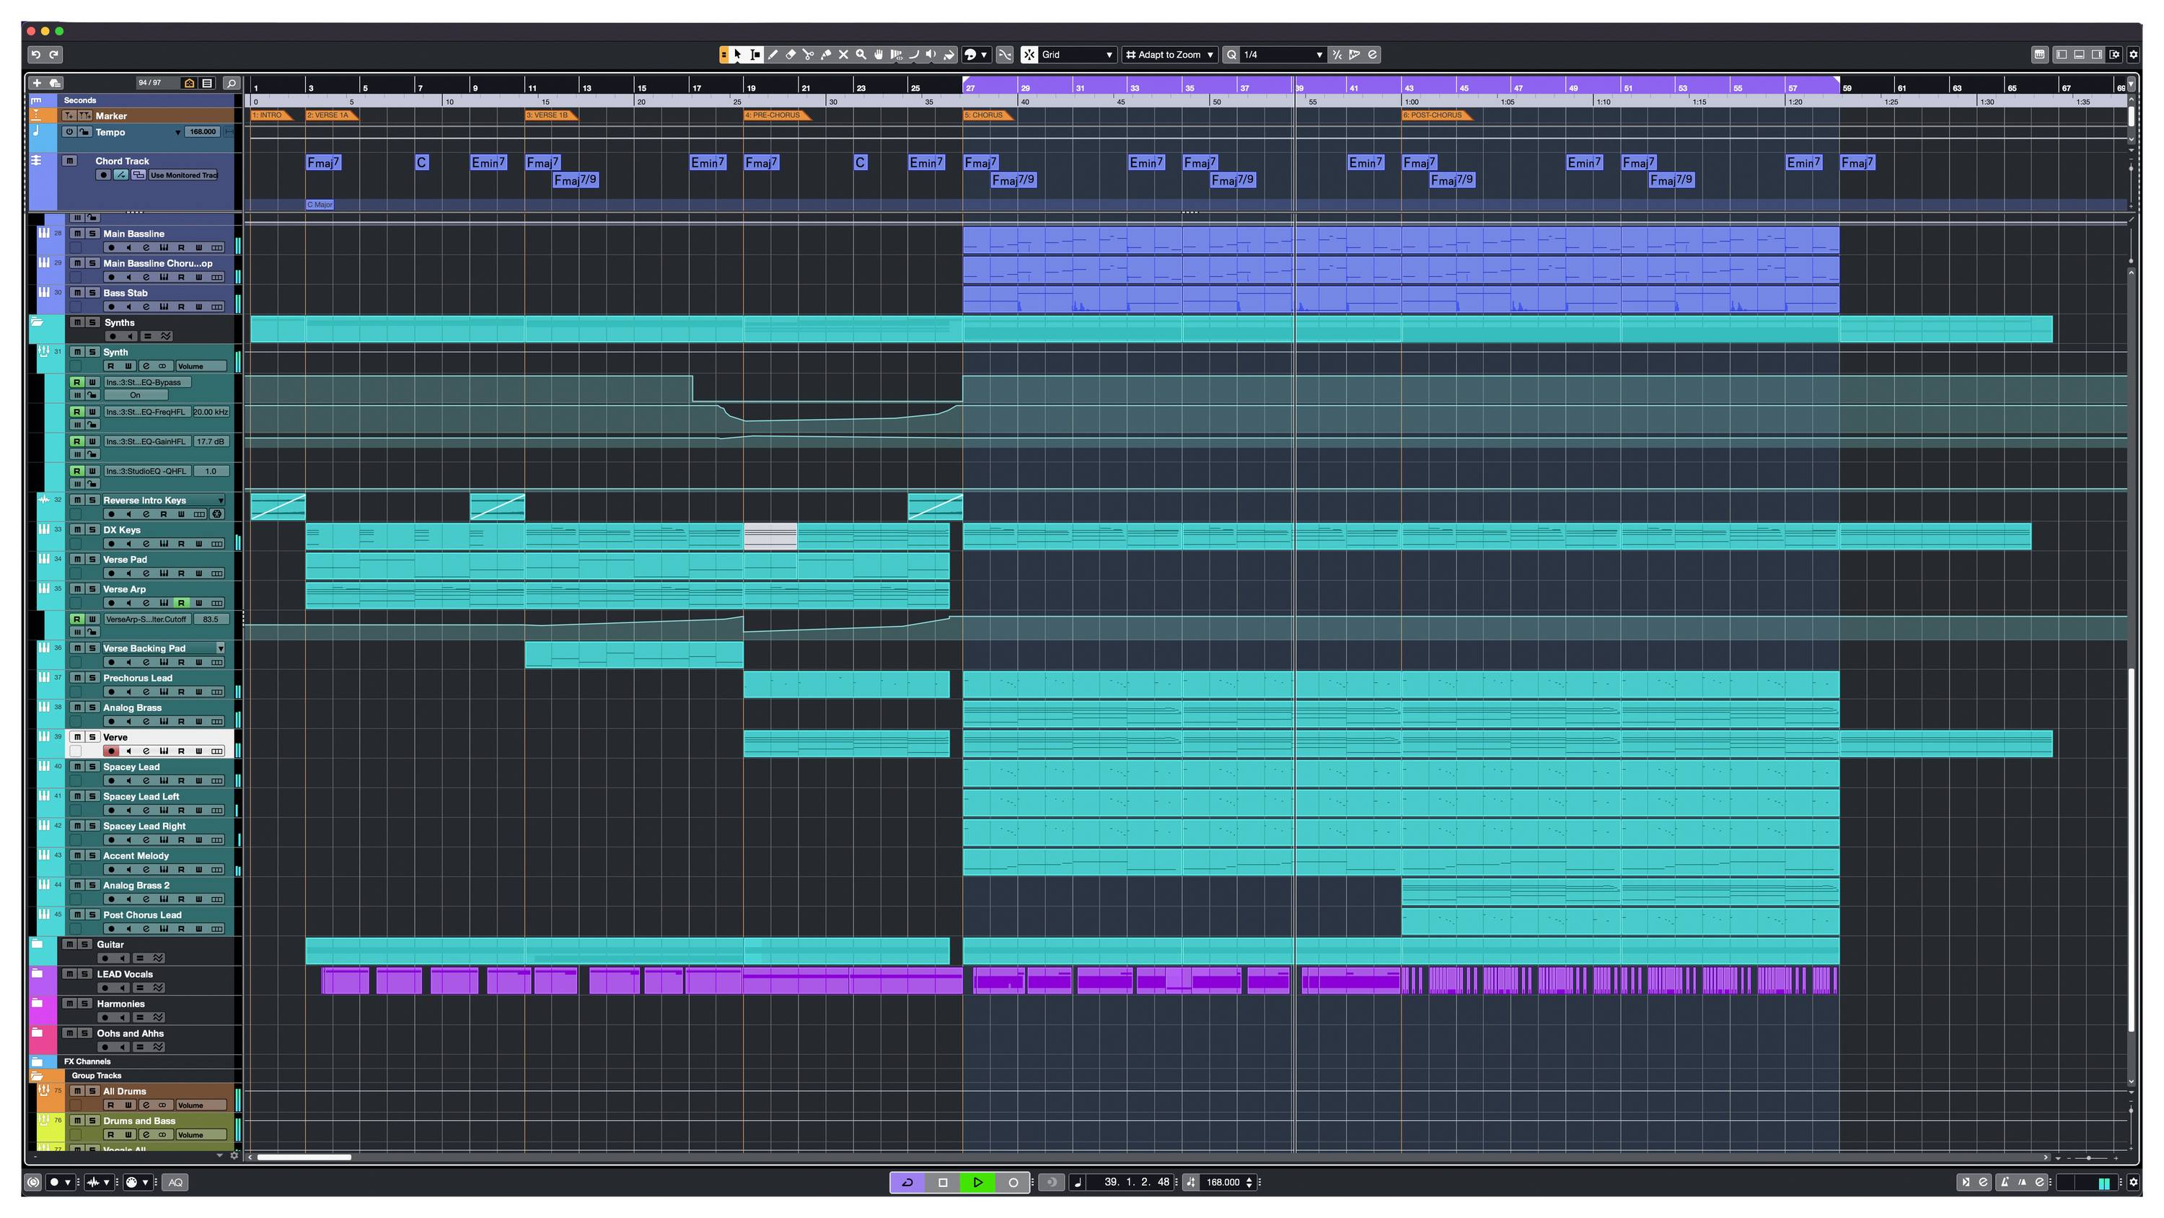The width and height of the screenshot is (2164, 1218).
Task: Start playback with the Play button
Action: pyautogui.click(x=978, y=1182)
